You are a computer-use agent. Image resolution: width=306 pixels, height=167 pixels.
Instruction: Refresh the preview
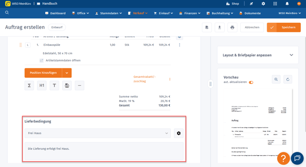click(288, 79)
